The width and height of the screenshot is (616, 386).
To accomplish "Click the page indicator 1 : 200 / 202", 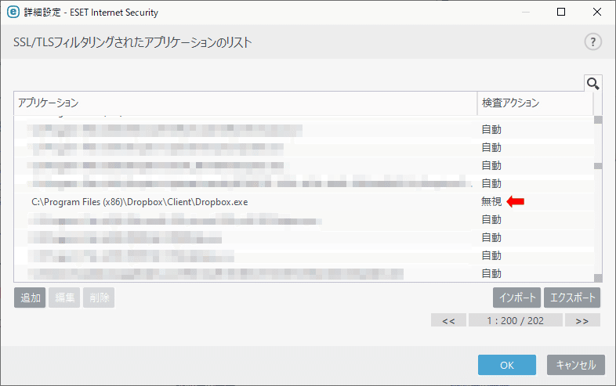I will 516,320.
